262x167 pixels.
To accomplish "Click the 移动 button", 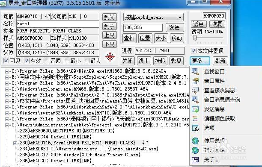I will click(x=177, y=38).
